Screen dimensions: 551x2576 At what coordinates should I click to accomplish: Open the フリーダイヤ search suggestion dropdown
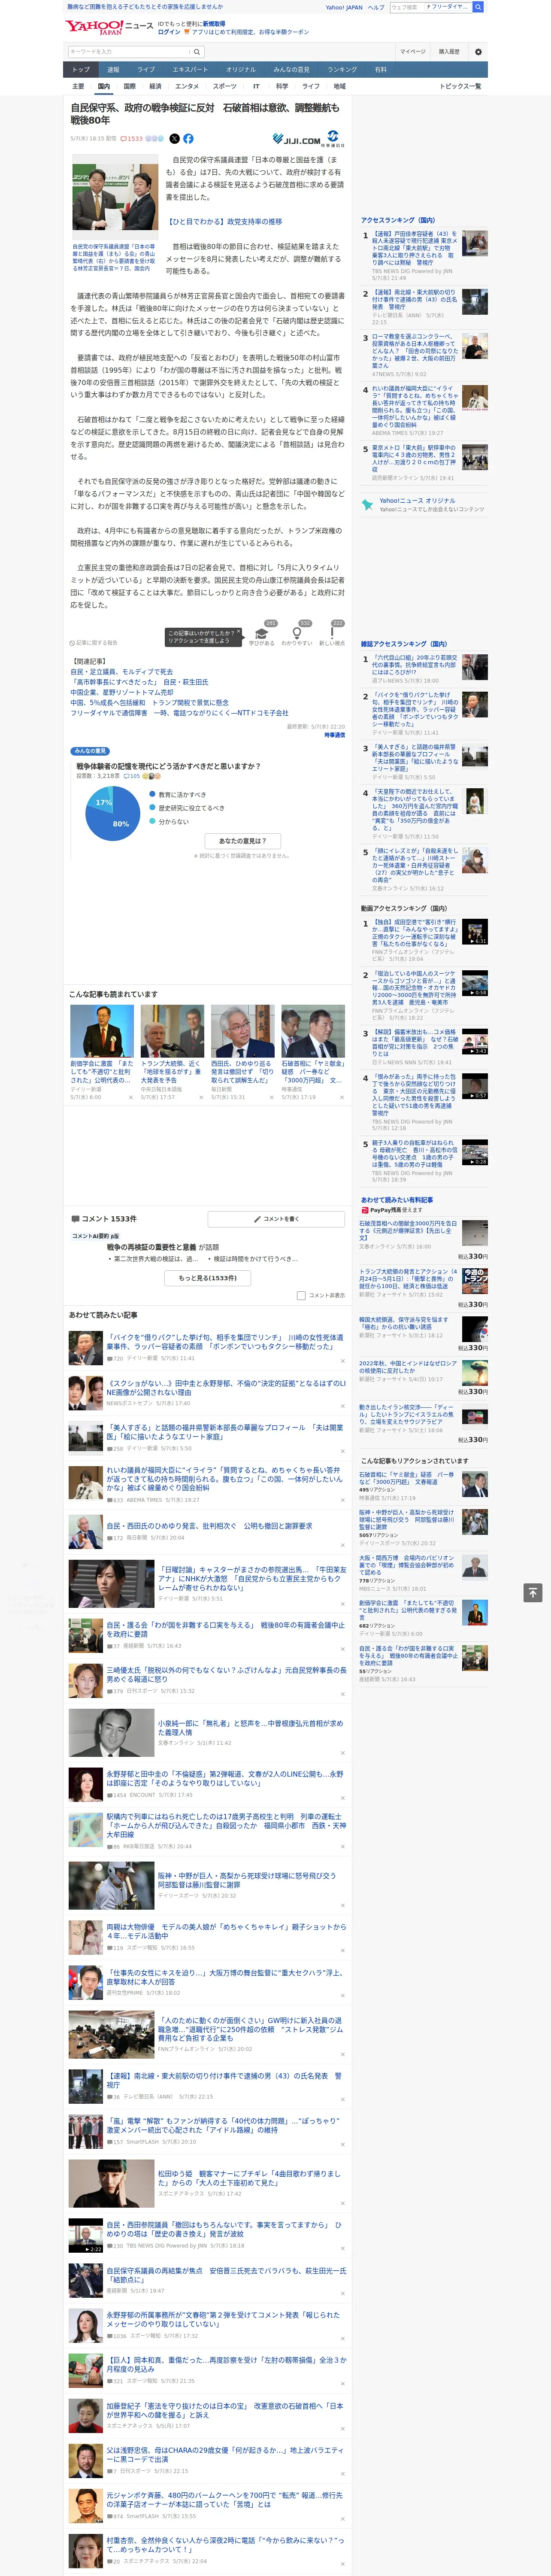[447, 7]
